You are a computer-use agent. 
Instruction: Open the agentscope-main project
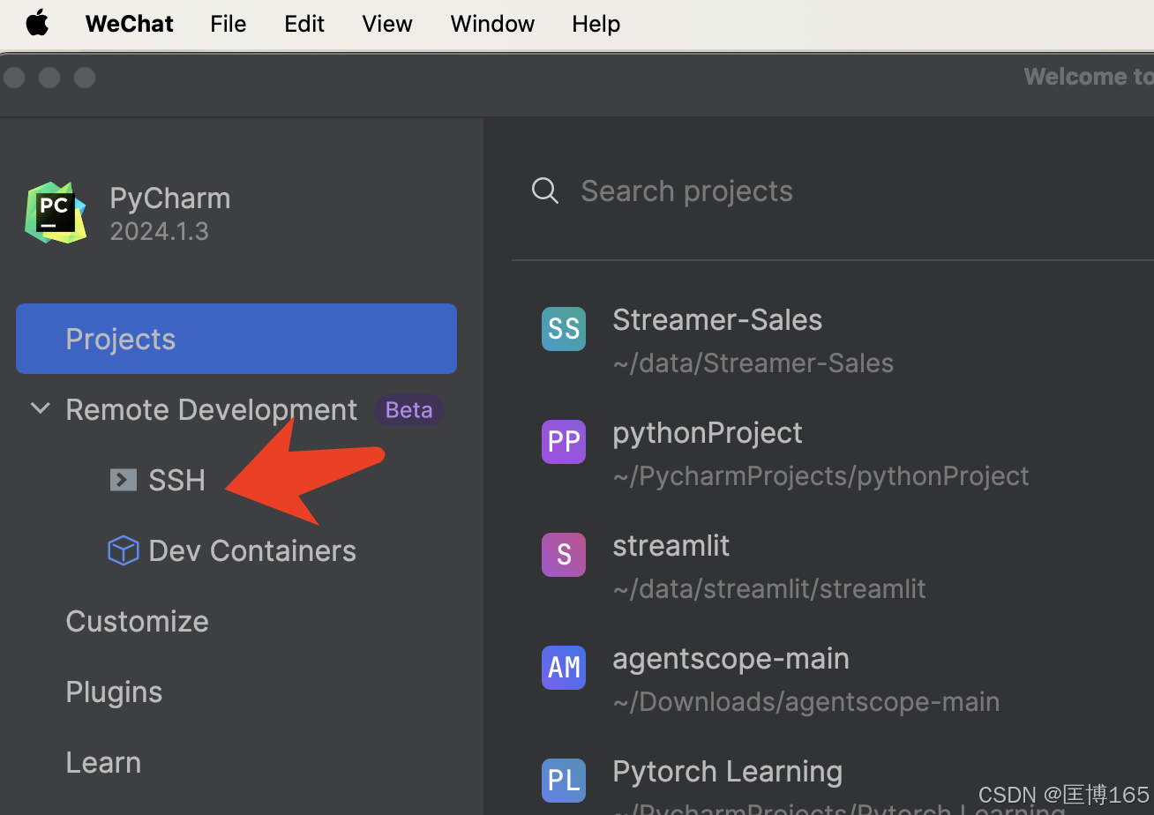731,658
